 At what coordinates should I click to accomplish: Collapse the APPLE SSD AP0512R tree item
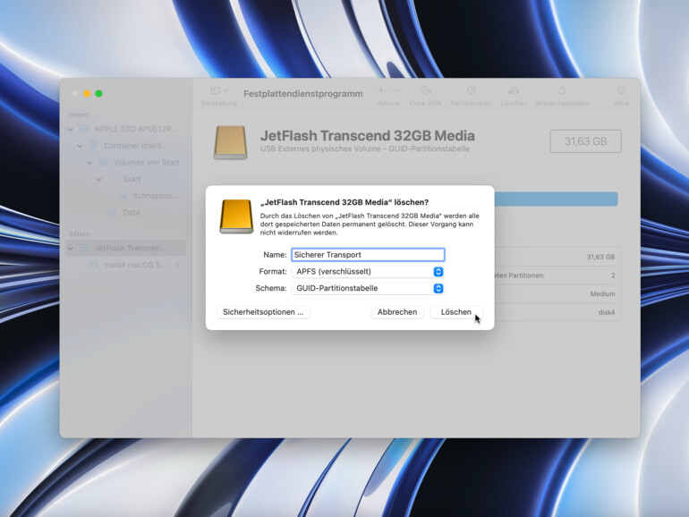tap(71, 129)
